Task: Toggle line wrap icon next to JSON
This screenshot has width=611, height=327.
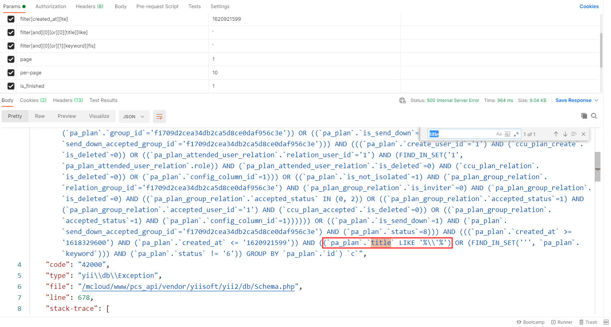Action: (x=159, y=117)
